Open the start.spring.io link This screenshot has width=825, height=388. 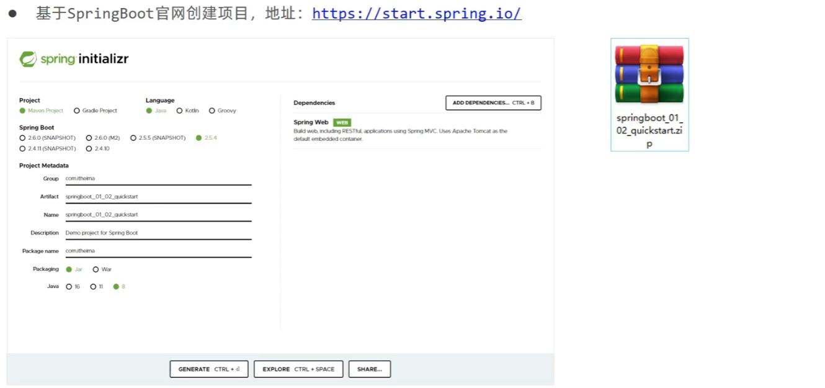pos(416,14)
